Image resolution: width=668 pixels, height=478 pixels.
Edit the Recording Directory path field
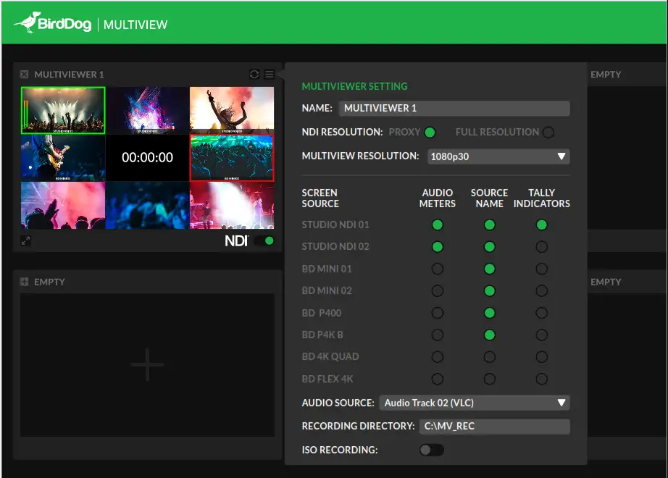[494, 426]
